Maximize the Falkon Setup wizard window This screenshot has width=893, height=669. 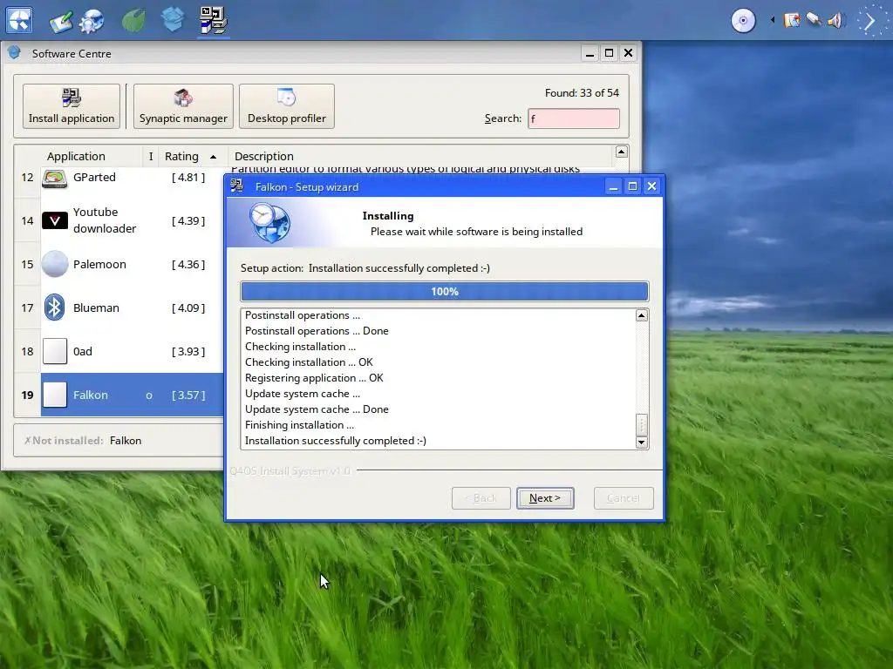point(633,186)
